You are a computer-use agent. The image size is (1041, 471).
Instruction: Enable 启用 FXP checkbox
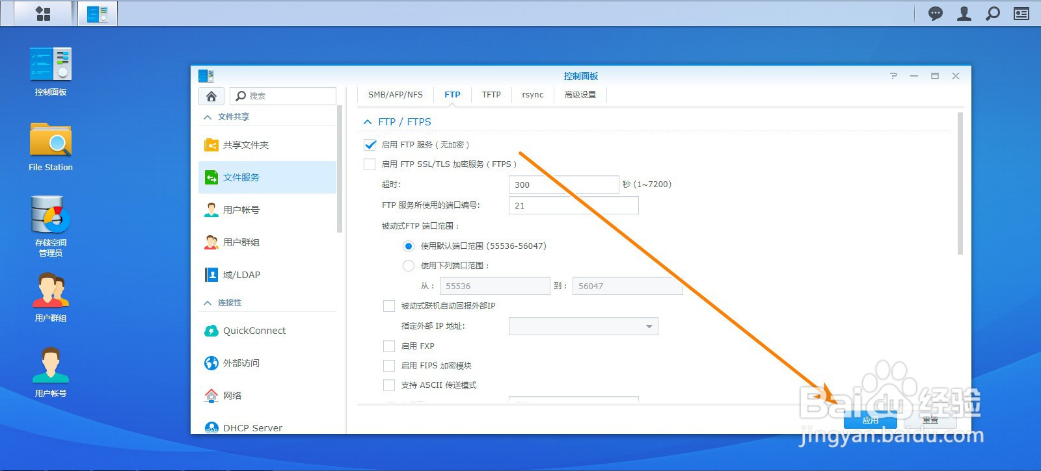(389, 346)
